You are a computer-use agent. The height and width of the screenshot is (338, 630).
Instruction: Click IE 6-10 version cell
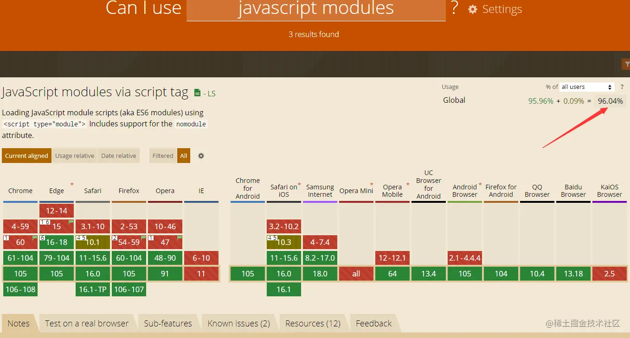pos(201,258)
